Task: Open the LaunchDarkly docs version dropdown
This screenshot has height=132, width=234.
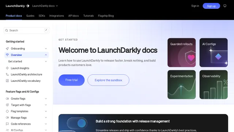Action: point(45,6)
